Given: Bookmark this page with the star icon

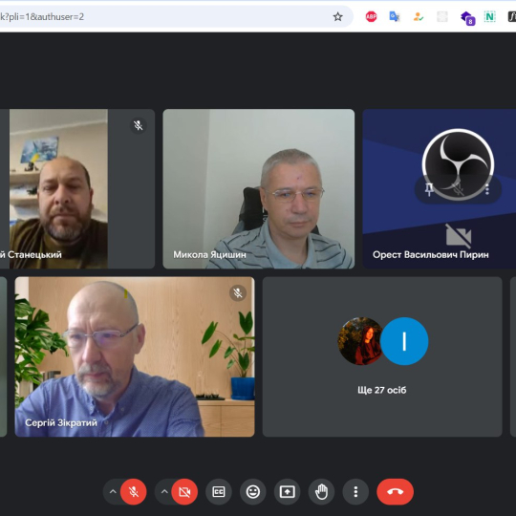Looking at the screenshot, I should (x=337, y=17).
